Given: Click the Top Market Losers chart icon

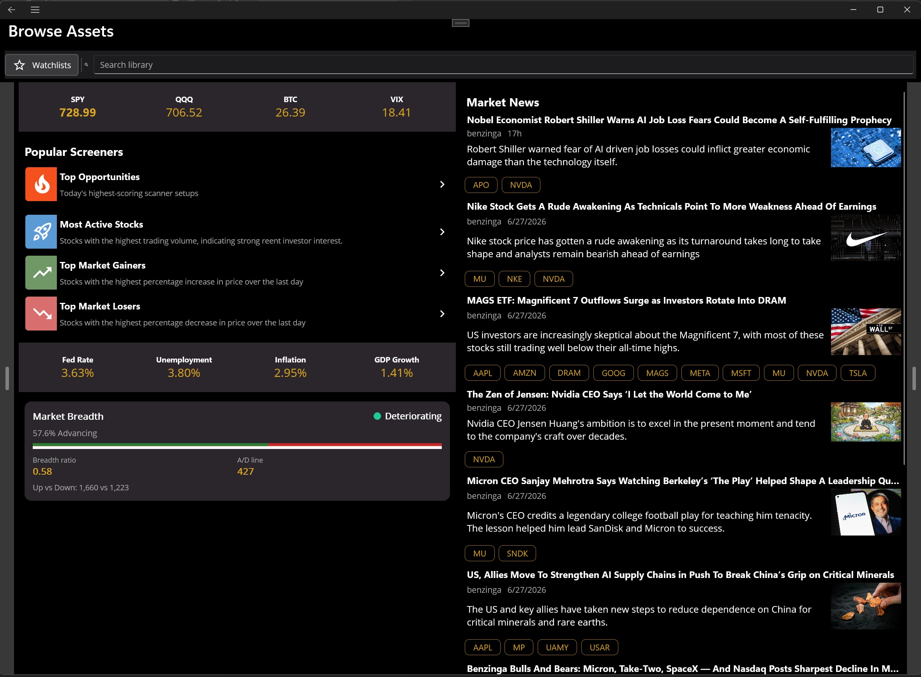Looking at the screenshot, I should click(41, 313).
